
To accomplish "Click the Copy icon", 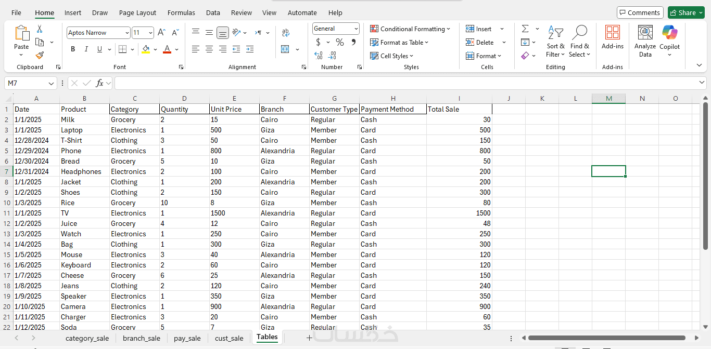I will point(40,42).
